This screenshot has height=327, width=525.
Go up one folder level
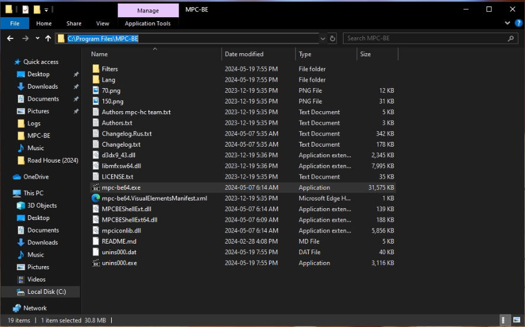(x=48, y=38)
